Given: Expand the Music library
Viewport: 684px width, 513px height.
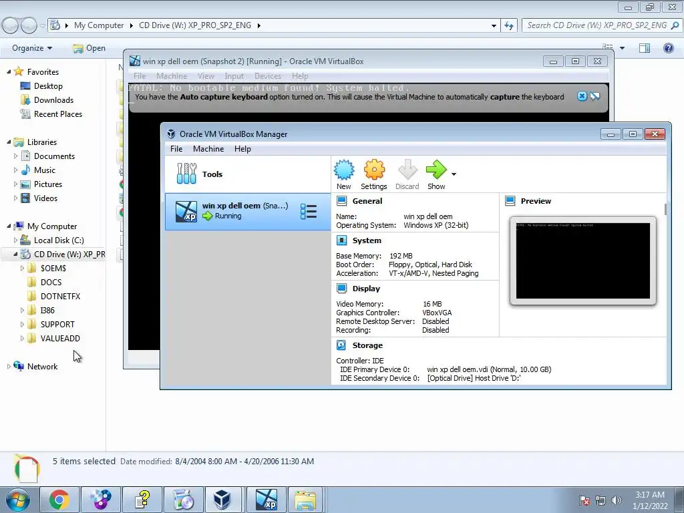Looking at the screenshot, I should 16,170.
